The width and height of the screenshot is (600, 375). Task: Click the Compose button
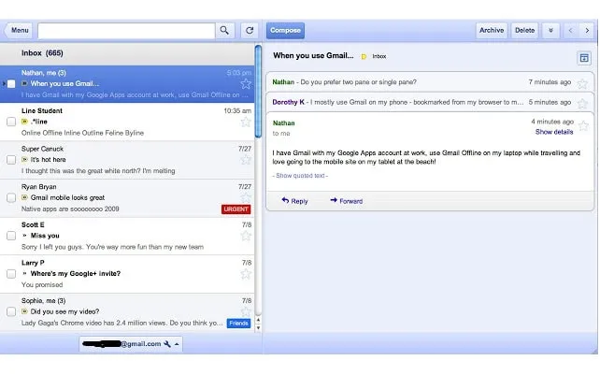coord(285,30)
